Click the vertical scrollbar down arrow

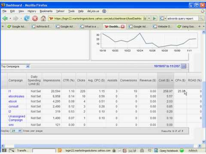[204, 142]
